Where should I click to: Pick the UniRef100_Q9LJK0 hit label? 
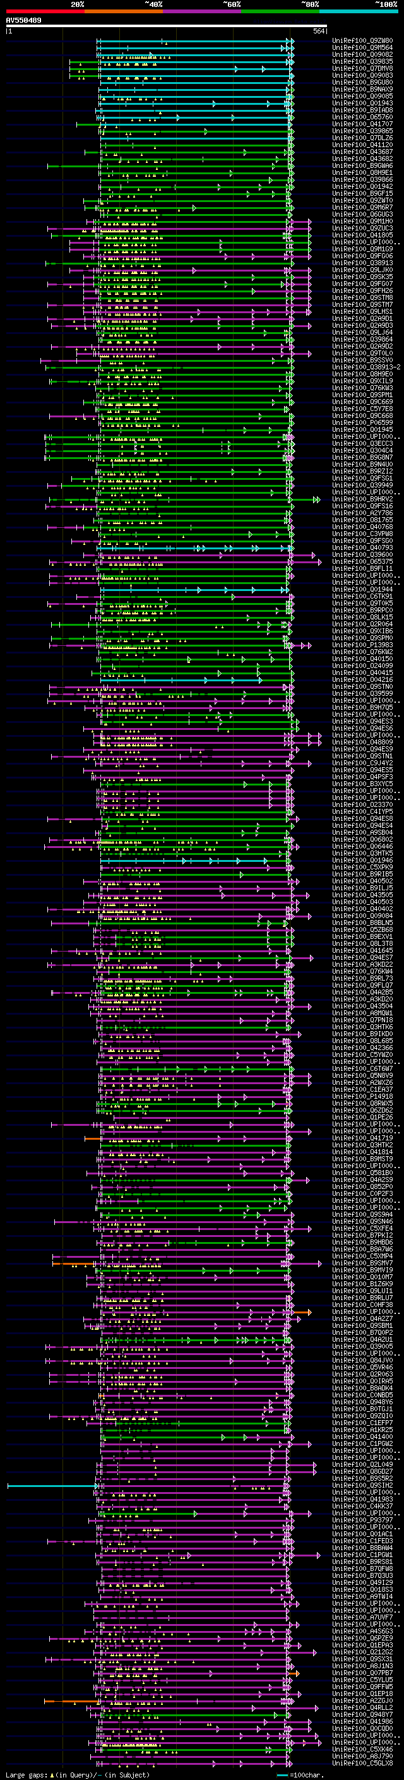[362, 270]
